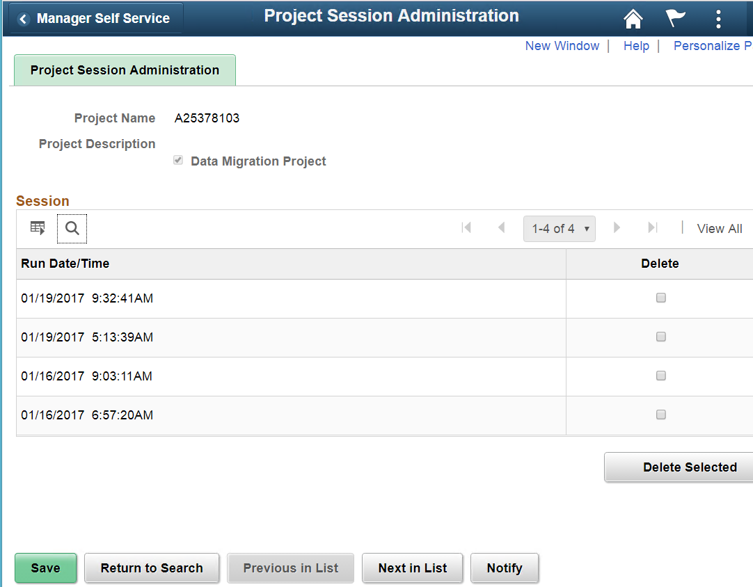Viewport: 753px width, 587px height.
Task: Open the 1-4 of 4 row range dropdown
Action: pyautogui.click(x=560, y=229)
